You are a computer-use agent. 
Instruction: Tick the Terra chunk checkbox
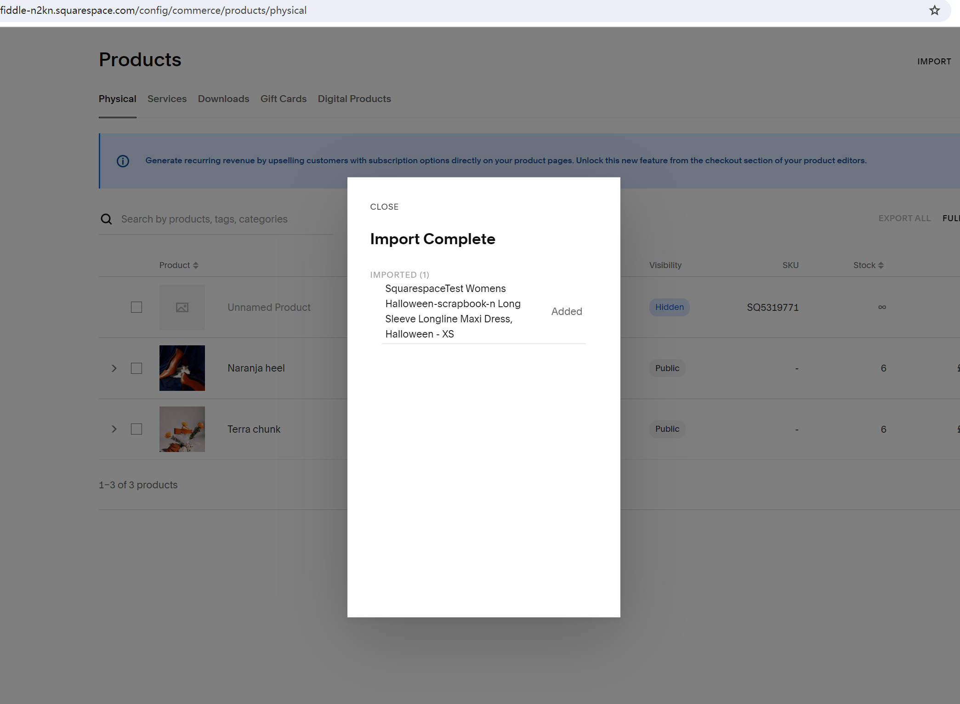(136, 429)
